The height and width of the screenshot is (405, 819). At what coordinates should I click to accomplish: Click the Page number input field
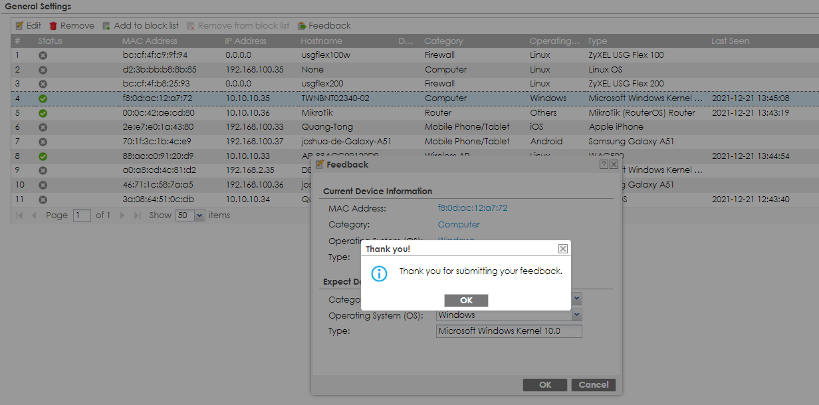point(82,215)
